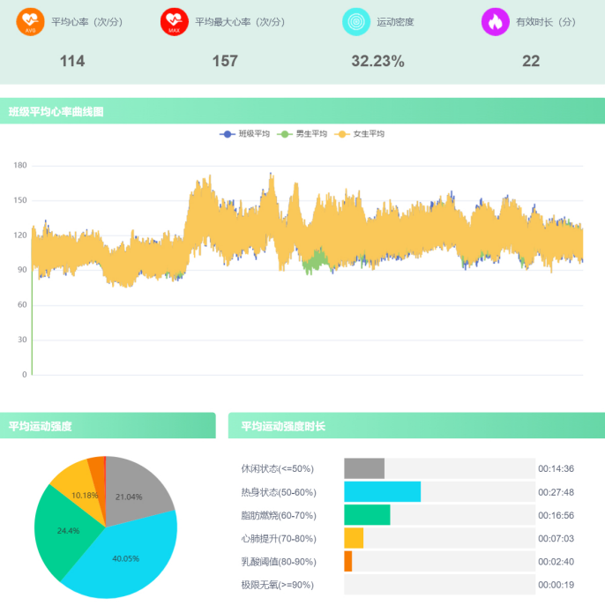
Task: Click the orange average heart rate icon
Action: [x=30, y=22]
